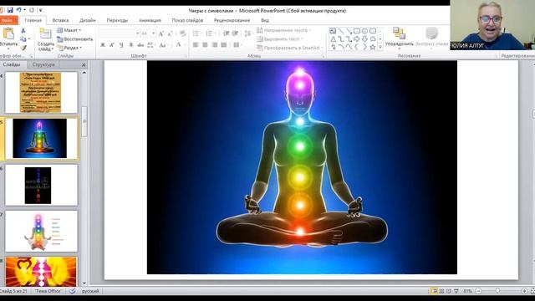The image size is (535, 301).
Task: Save the presentation using the floppy disk icon
Action: click(x=10, y=10)
